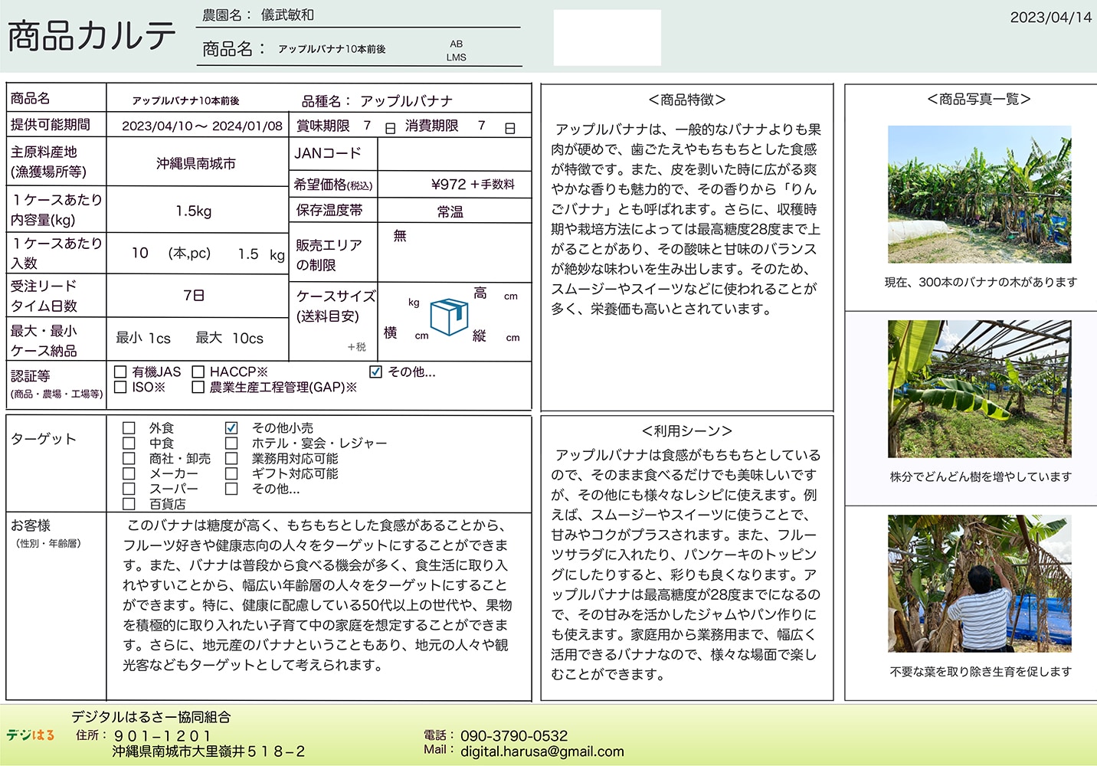Click the blue cardboard box case-size icon
This screenshot has width=1097, height=766.
(449, 316)
